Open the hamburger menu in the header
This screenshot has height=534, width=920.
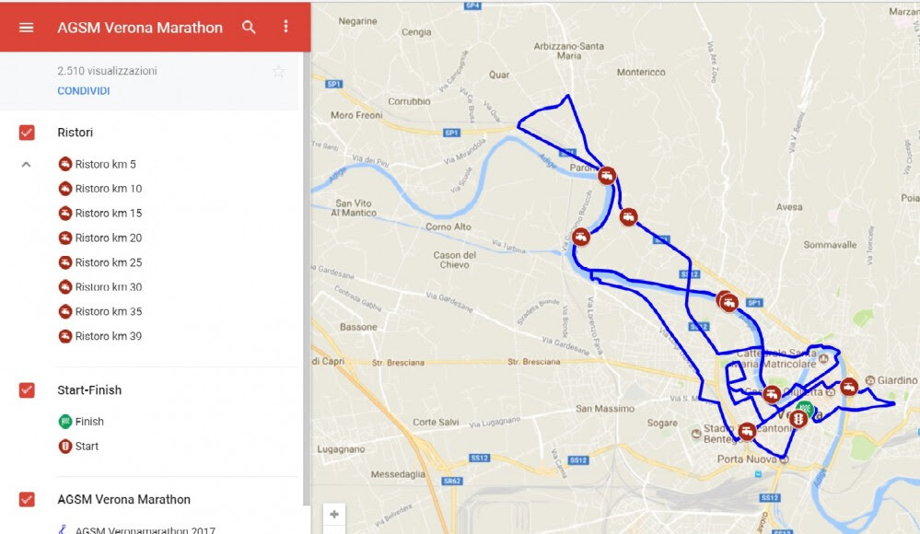27,28
